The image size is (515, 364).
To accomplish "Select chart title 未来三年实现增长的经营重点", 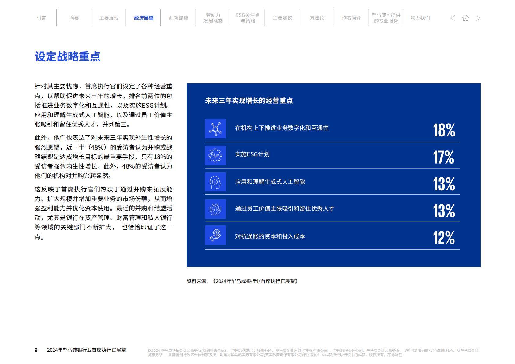I will [249, 101].
